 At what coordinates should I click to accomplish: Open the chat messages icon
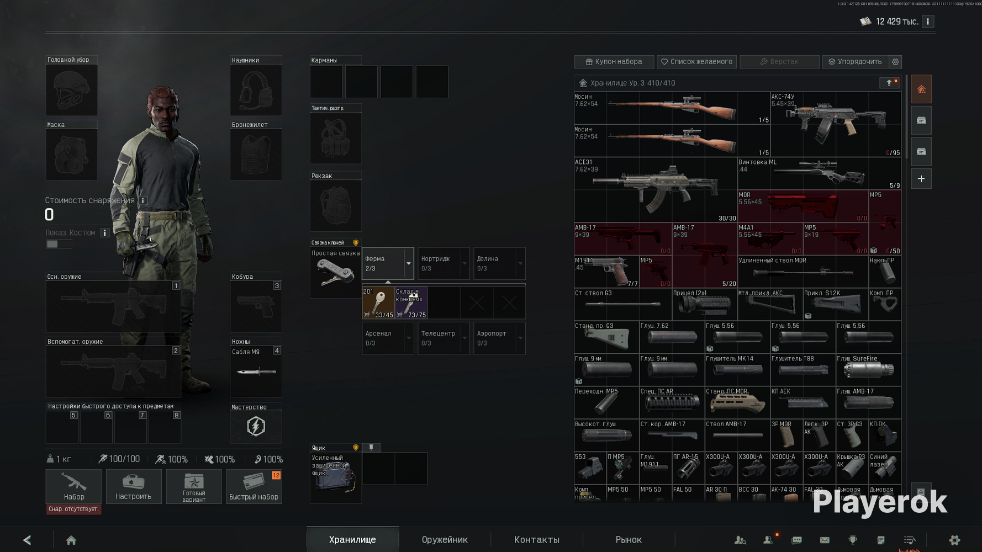tap(796, 540)
